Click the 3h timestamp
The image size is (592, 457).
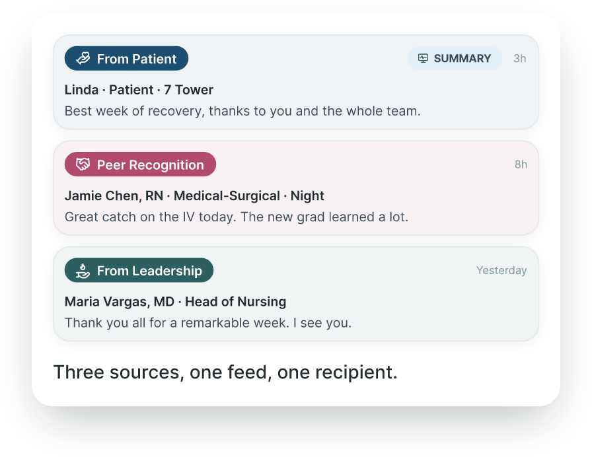[520, 59]
